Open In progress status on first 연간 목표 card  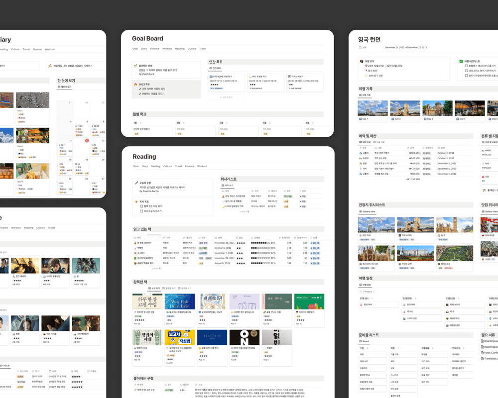[x=217, y=88]
